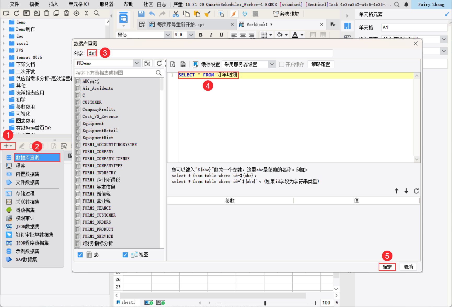Click the paste clipboard icon
This screenshot has height=307, width=452.
(197, 14)
